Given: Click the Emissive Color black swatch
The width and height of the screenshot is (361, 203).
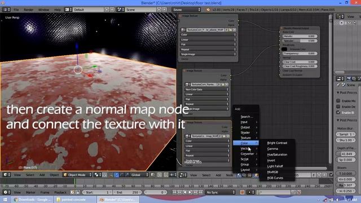Looking at the screenshot, I should click(x=284, y=49).
